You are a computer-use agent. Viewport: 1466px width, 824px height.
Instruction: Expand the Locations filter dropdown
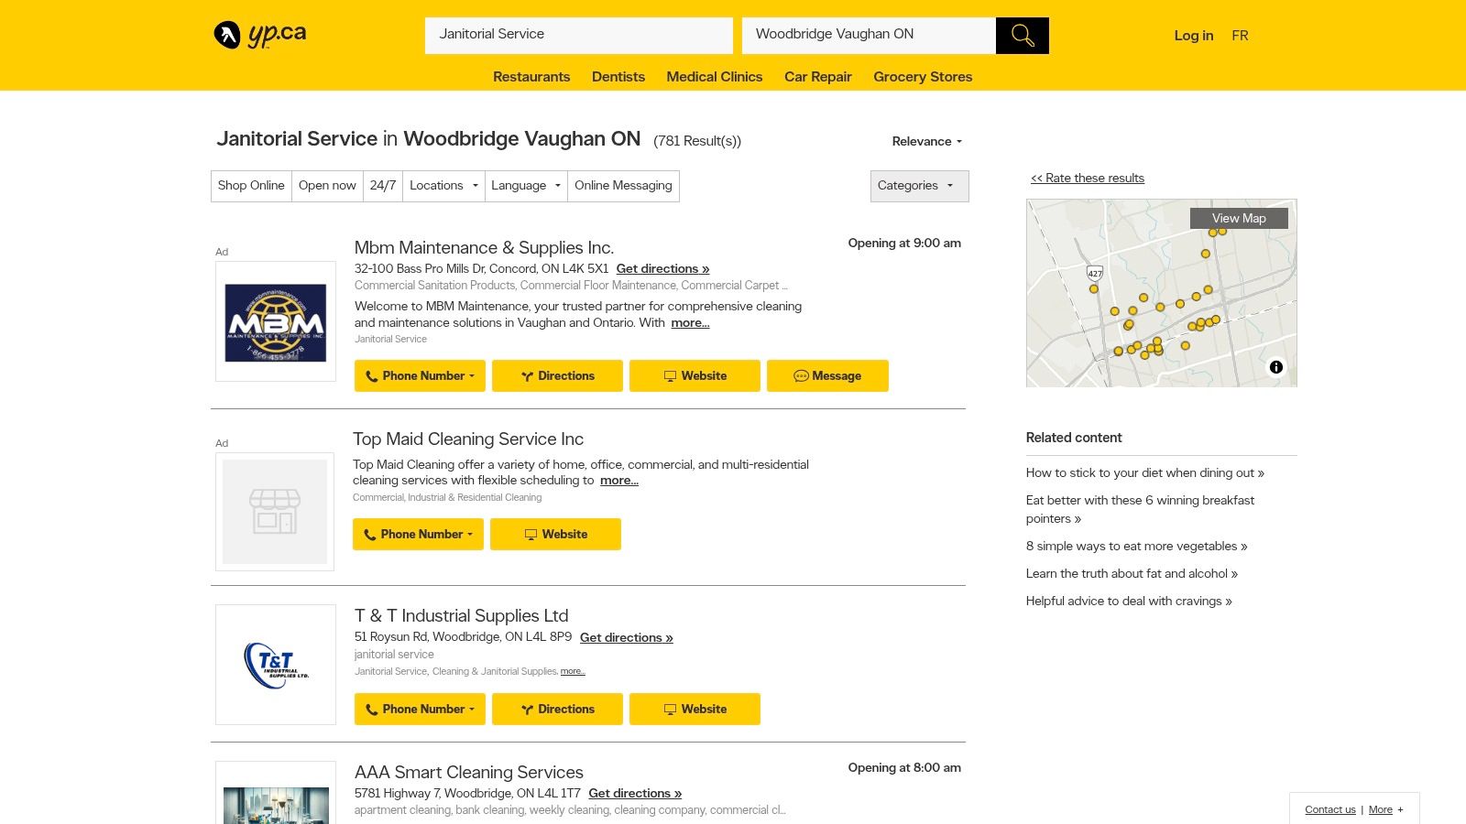tap(443, 186)
